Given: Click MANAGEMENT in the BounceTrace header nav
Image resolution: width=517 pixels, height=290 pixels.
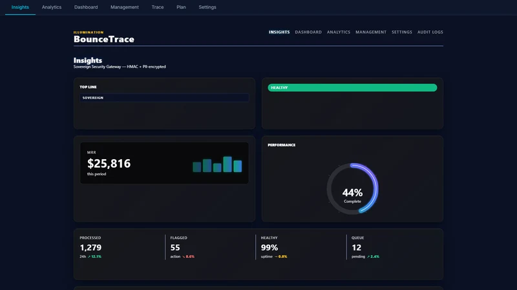Looking at the screenshot, I should [371, 32].
